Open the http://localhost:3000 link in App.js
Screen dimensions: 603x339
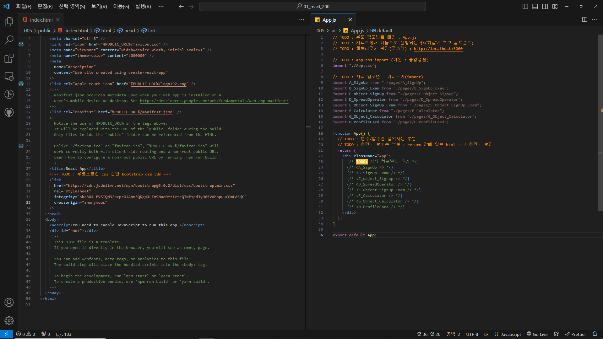pos(438,49)
